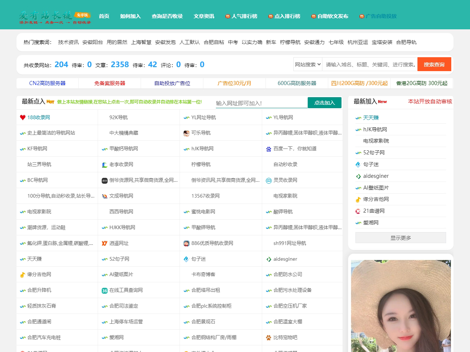Click the paw icon beside 比特宠物吧
This screenshot has width=470, height=352.
coord(268,337)
